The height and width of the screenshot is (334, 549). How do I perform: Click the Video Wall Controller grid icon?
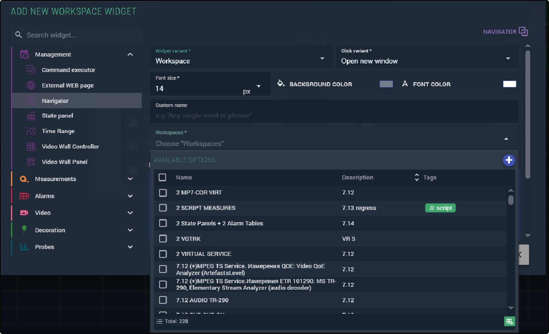pos(31,146)
